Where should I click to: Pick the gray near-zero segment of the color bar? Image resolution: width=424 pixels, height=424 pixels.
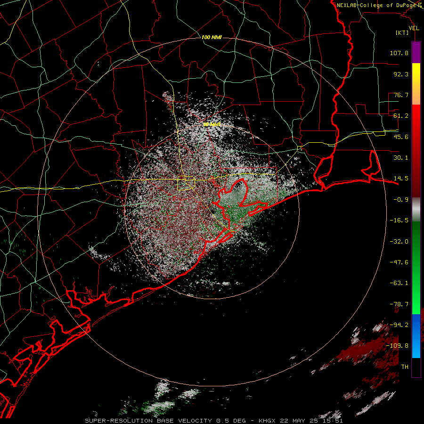click(x=416, y=209)
